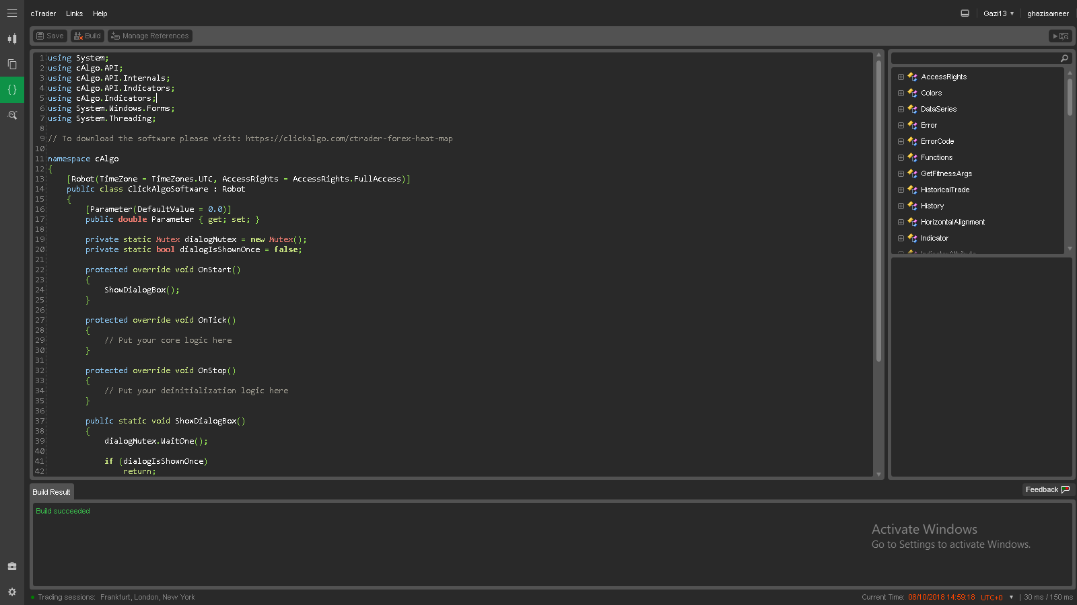Click Manage References button
1077x605 pixels.
click(x=150, y=36)
